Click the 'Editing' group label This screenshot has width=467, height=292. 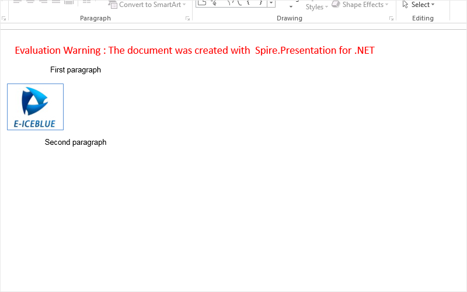point(423,18)
